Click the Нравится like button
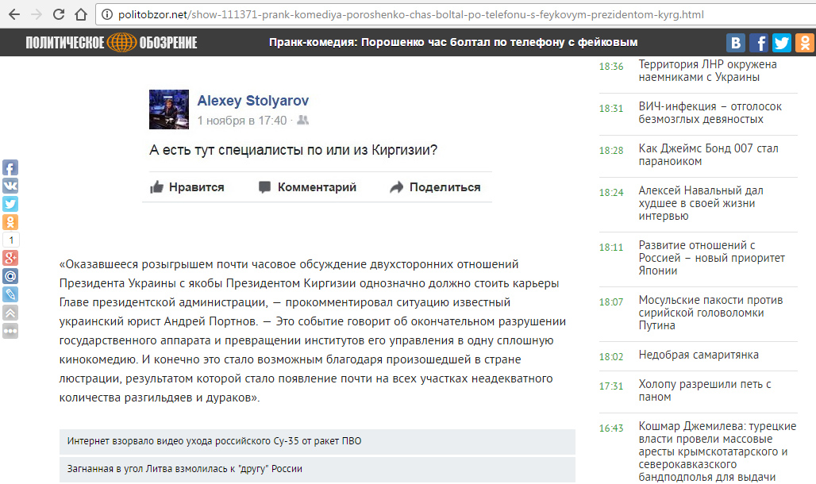The image size is (816, 484). [x=187, y=187]
